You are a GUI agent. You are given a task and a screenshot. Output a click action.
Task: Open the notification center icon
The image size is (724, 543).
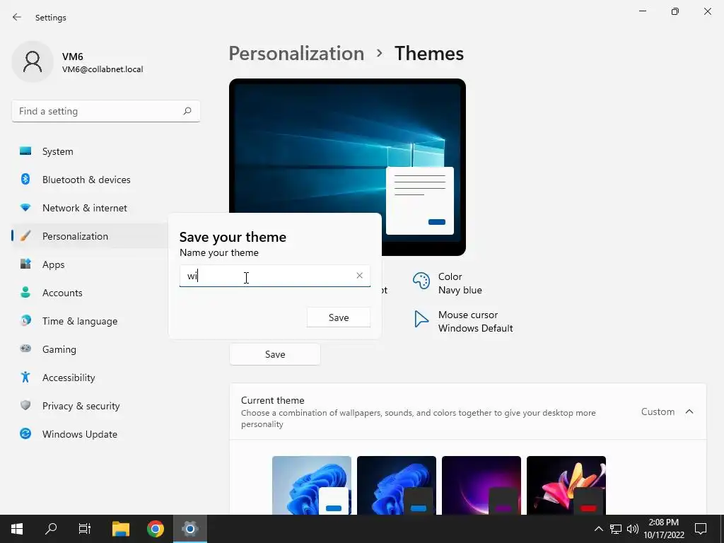coord(701,529)
